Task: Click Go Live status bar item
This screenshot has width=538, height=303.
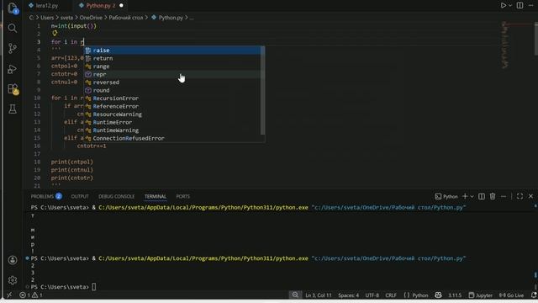Action: tap(511, 295)
